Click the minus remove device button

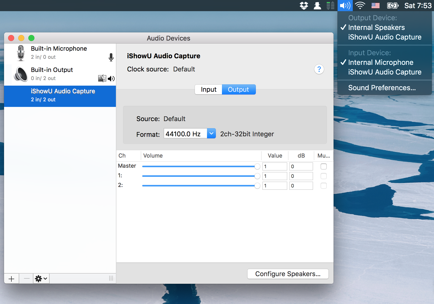tap(26, 279)
